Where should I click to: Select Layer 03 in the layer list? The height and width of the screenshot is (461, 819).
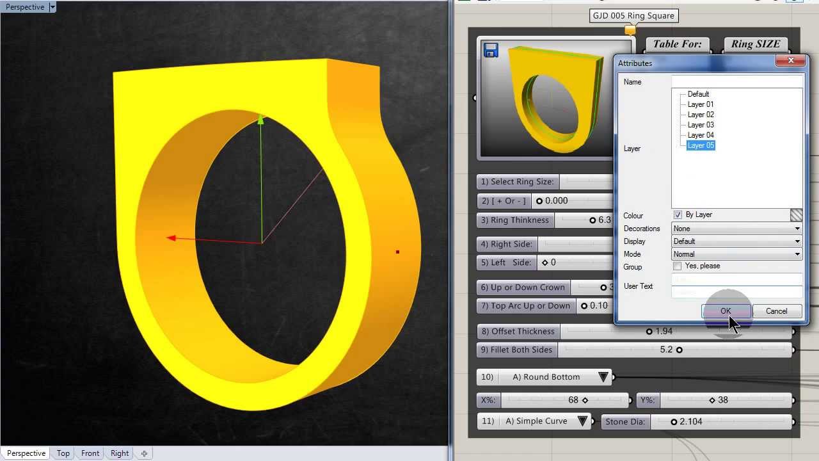(x=701, y=125)
